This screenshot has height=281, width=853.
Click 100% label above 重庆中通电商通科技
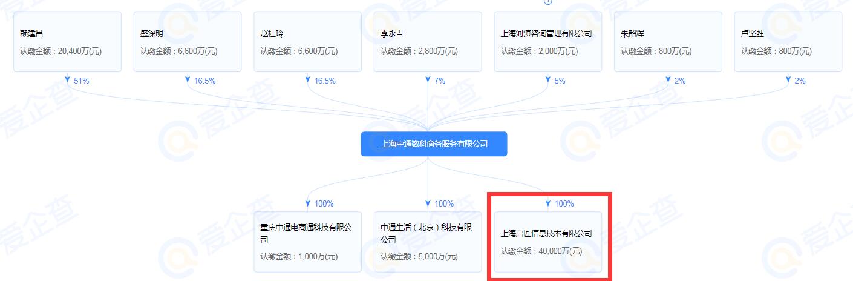(x=324, y=203)
